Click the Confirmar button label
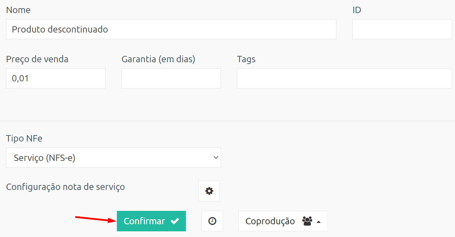 [x=144, y=221]
